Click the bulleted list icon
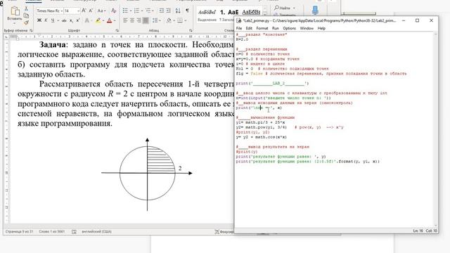 tap(125, 11)
